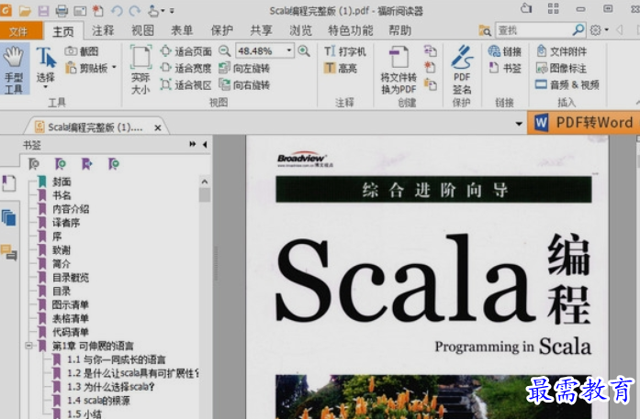The height and width of the screenshot is (419, 640).
Task: Open the zoom percentage dropdown 48.48%
Action: coord(289,50)
